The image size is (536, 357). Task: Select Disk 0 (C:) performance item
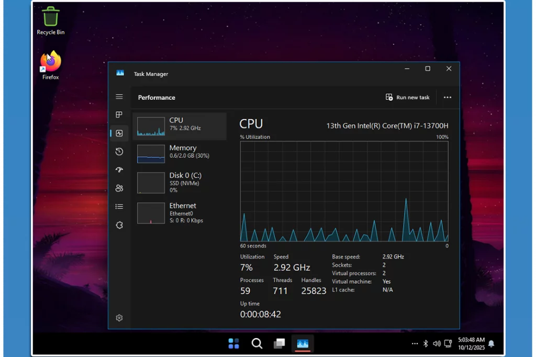pos(180,182)
